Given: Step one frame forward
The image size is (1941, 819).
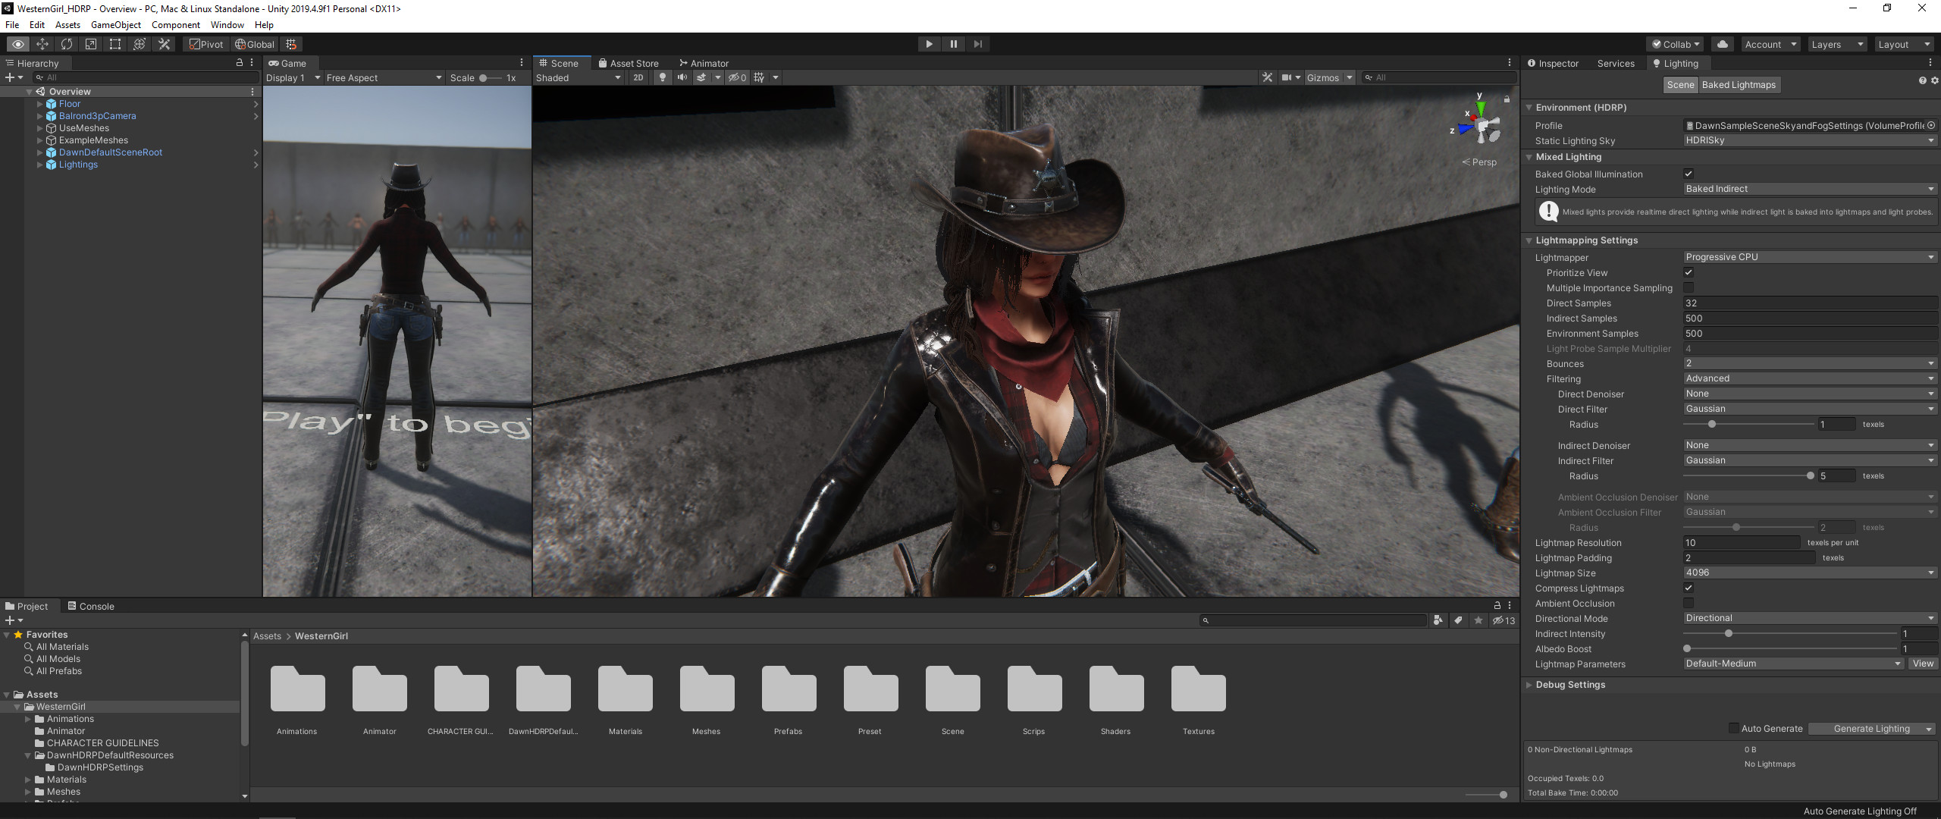Looking at the screenshot, I should pos(977,44).
